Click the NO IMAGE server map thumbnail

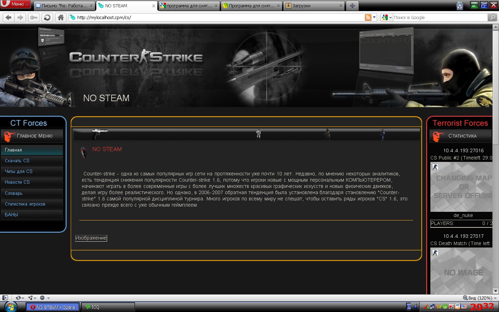click(461, 271)
